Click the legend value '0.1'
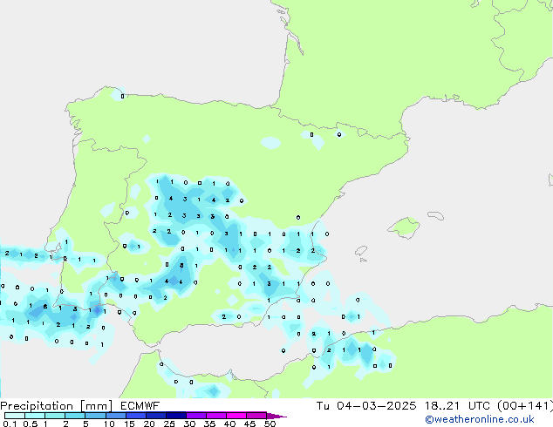 click(10, 424)
